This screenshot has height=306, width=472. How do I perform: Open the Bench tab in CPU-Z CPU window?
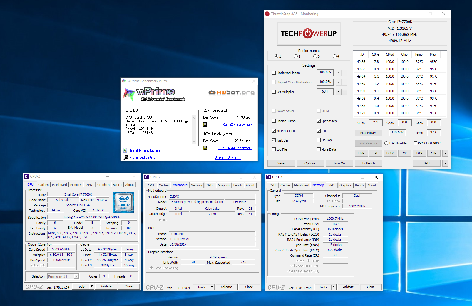pyautogui.click(x=117, y=185)
